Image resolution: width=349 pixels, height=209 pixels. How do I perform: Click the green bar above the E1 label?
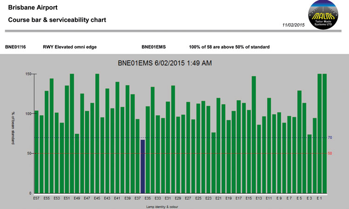319,133
